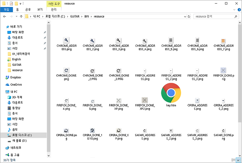Select OPERA_ADDRESS.png file icon
Viewport: 242px width, 163px height.
197,100
